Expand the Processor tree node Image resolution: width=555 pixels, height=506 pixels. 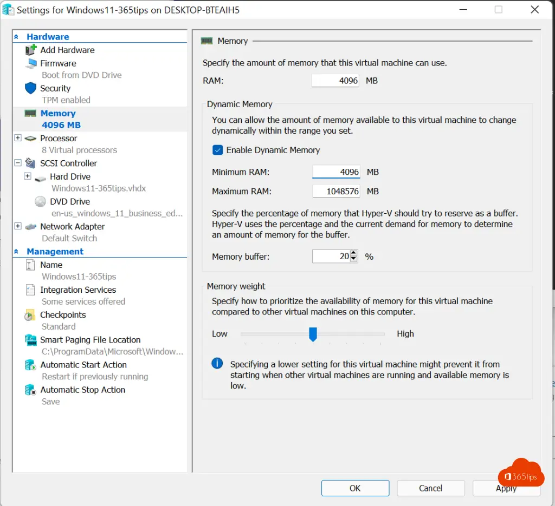[18, 138]
